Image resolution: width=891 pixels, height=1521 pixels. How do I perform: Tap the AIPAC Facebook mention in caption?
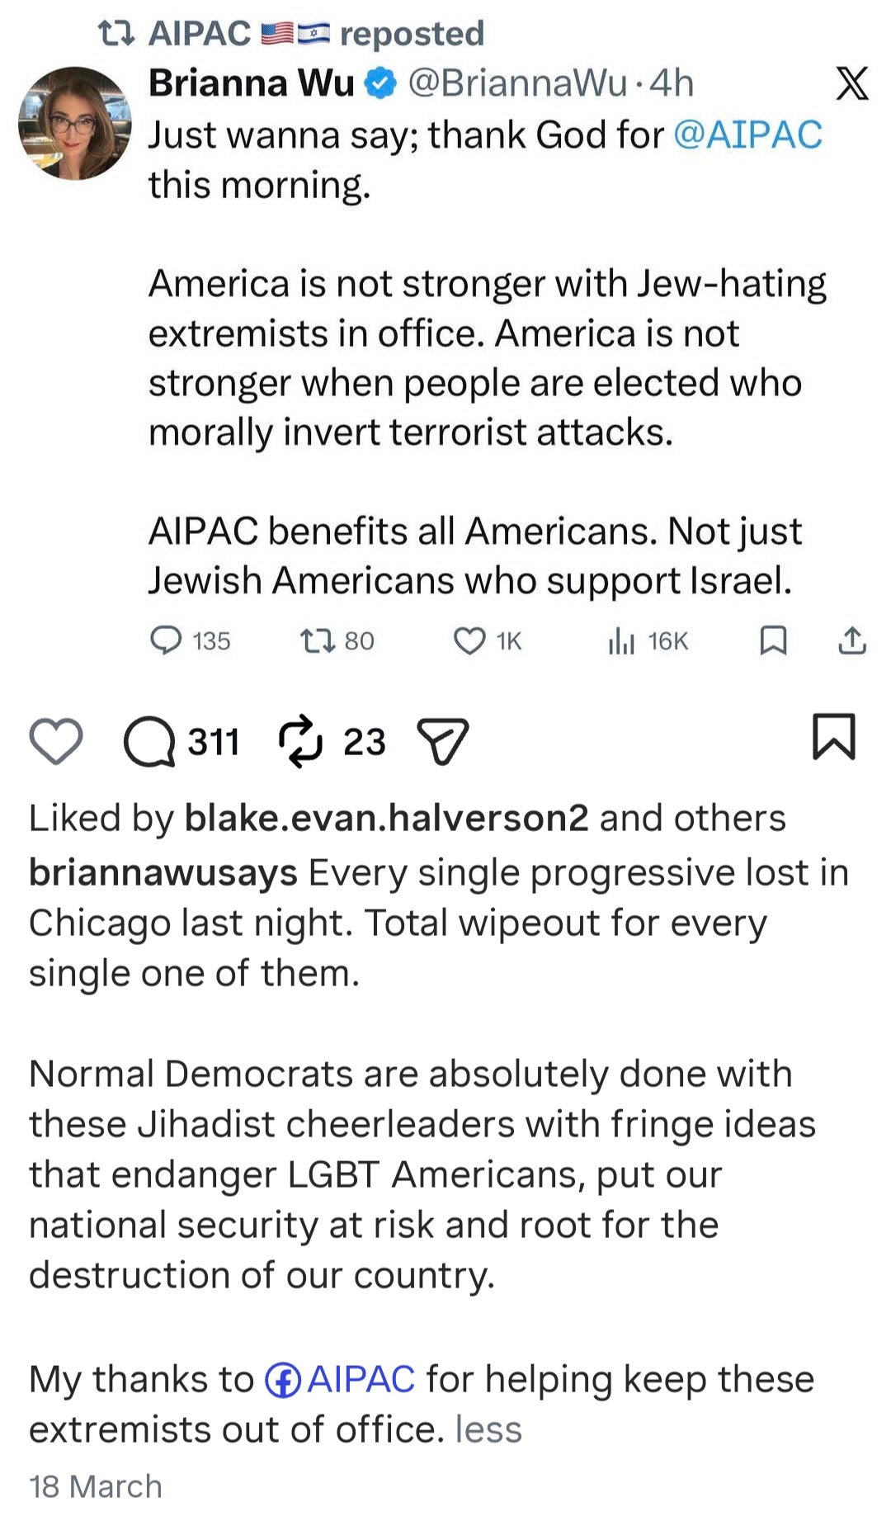(x=340, y=1379)
